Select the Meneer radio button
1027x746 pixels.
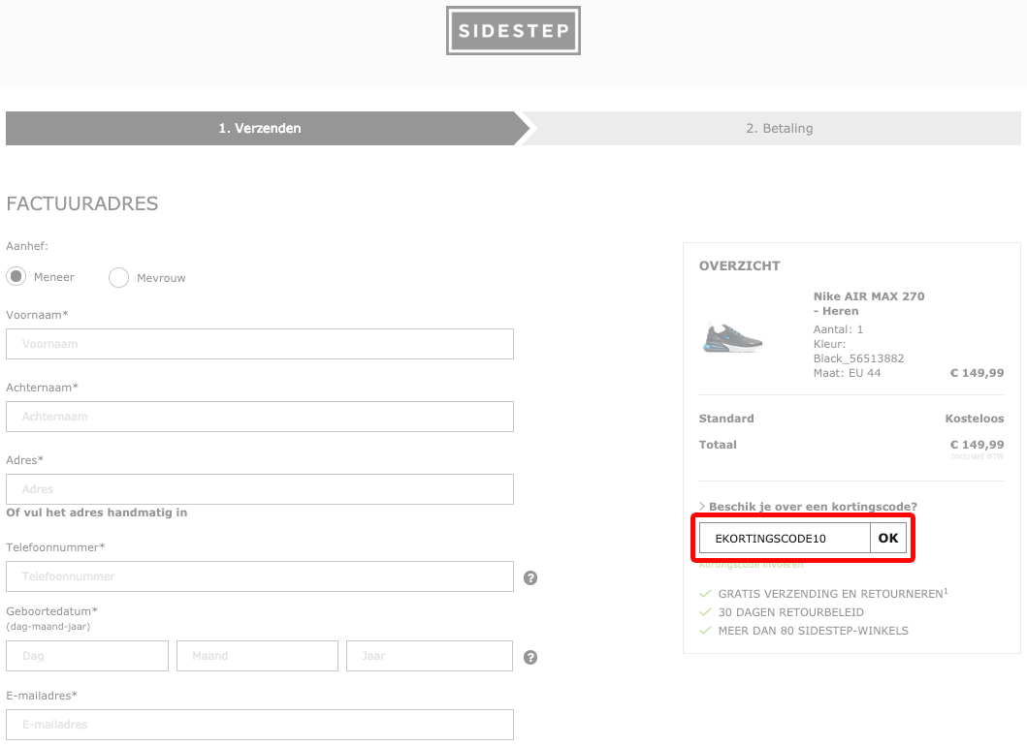pos(16,277)
